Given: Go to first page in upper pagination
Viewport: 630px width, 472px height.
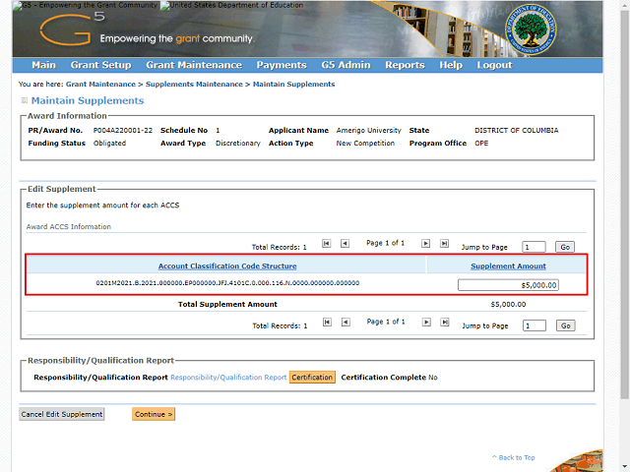Looking at the screenshot, I should pos(327,244).
